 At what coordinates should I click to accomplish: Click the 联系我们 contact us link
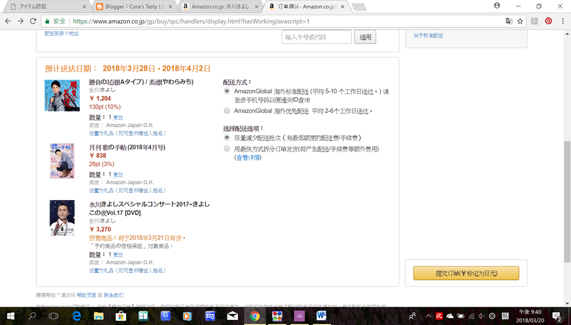(x=114, y=295)
